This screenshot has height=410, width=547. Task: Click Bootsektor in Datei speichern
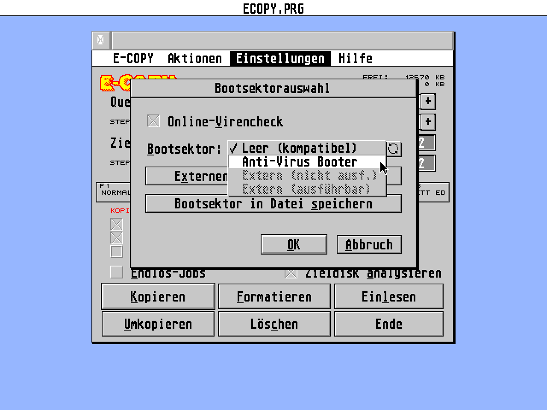(273, 204)
